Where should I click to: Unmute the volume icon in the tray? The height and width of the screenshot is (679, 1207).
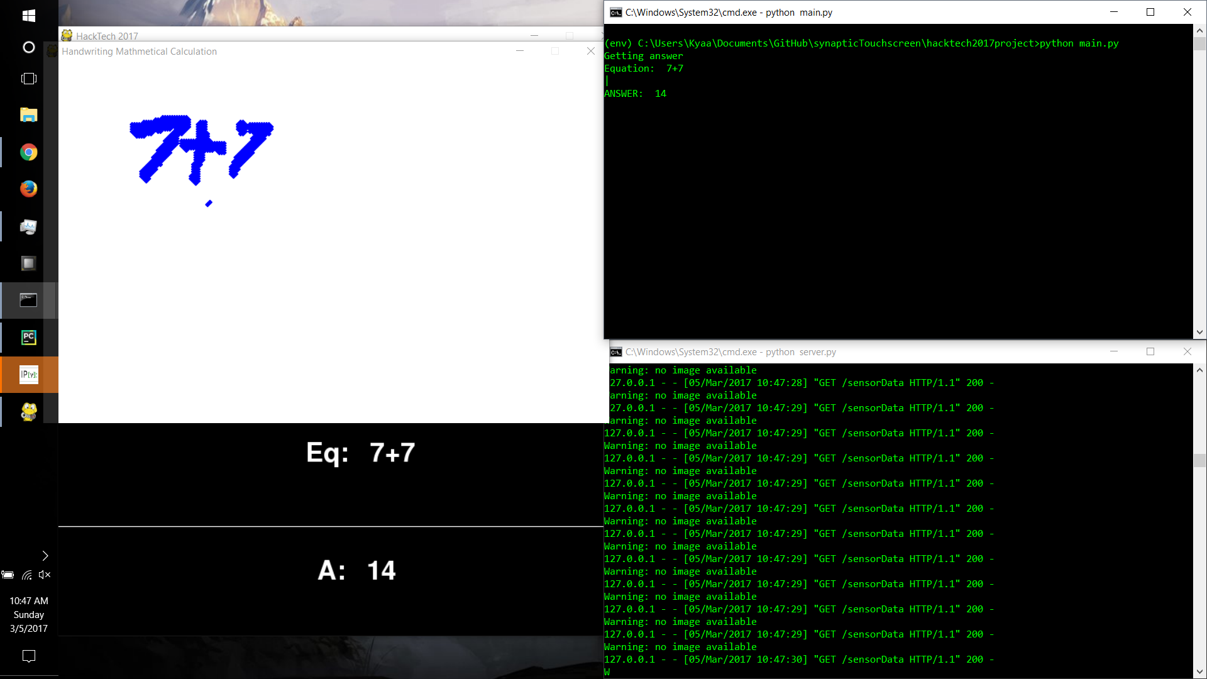[x=44, y=575]
